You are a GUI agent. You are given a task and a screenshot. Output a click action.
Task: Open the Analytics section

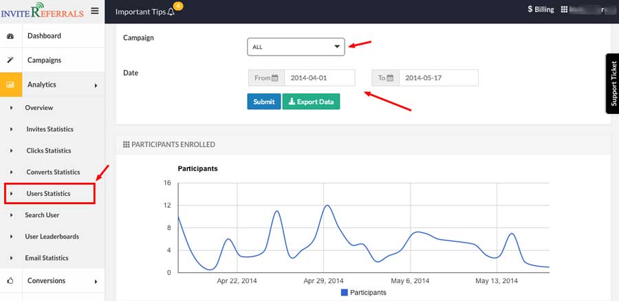(x=42, y=85)
